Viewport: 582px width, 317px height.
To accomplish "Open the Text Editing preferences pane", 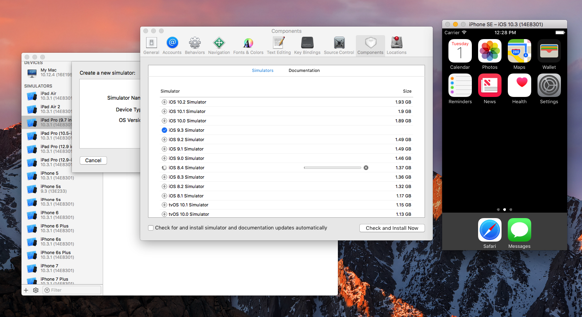I will click(x=279, y=46).
